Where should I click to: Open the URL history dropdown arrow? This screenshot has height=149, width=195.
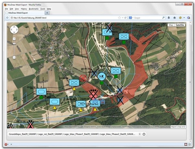(x=122, y=18)
